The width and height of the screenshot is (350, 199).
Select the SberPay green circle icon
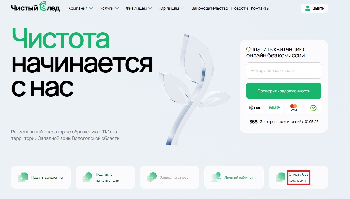[x=313, y=108]
